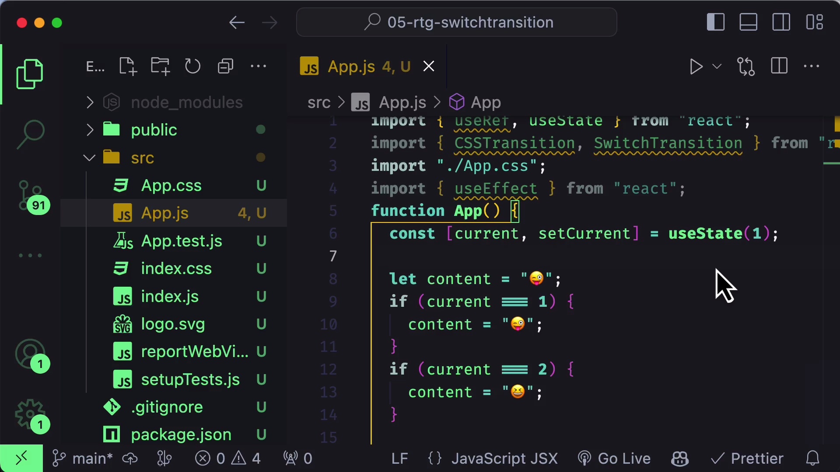Create a new file with the Explorer icon

click(127, 66)
